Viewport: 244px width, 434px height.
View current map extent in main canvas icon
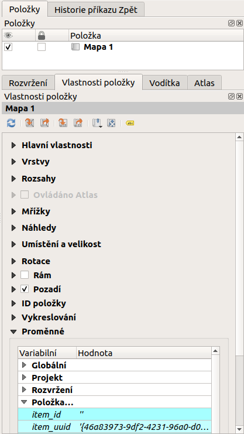pos(44,123)
